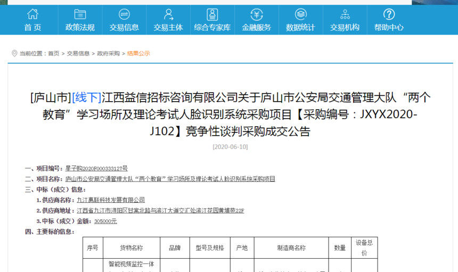Click the underlined project name line

pyautogui.click(x=170, y=179)
